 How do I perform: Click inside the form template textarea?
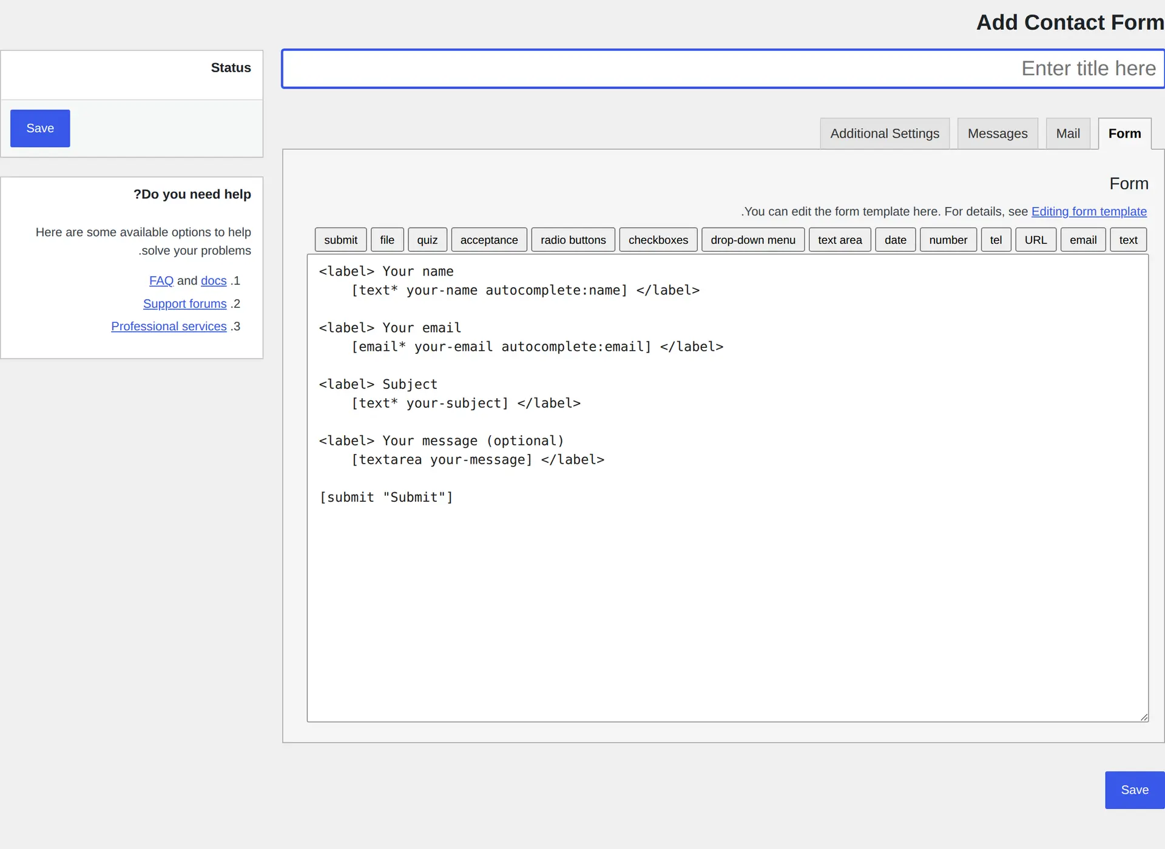click(x=728, y=488)
